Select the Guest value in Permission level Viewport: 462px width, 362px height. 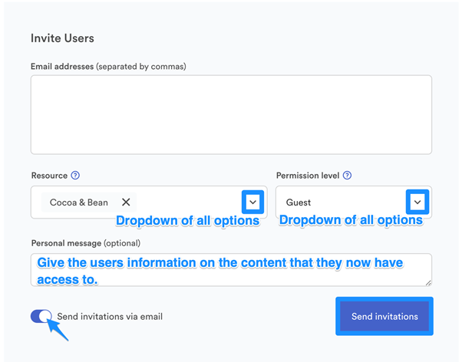point(299,202)
